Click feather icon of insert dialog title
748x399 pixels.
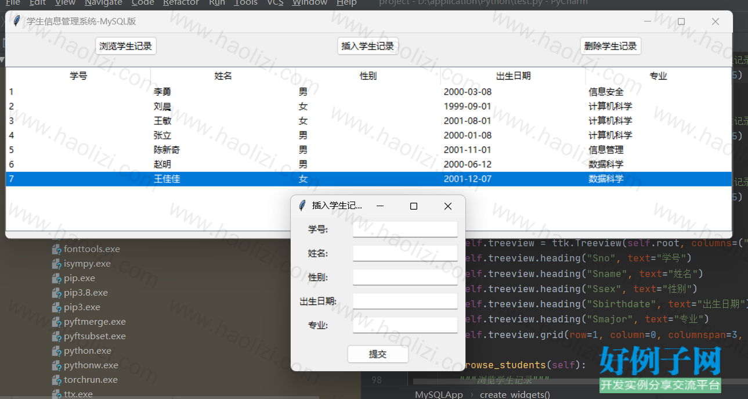(x=302, y=206)
